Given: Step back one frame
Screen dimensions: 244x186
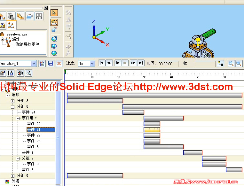Looking at the screenshot, I should [x=109, y=63].
